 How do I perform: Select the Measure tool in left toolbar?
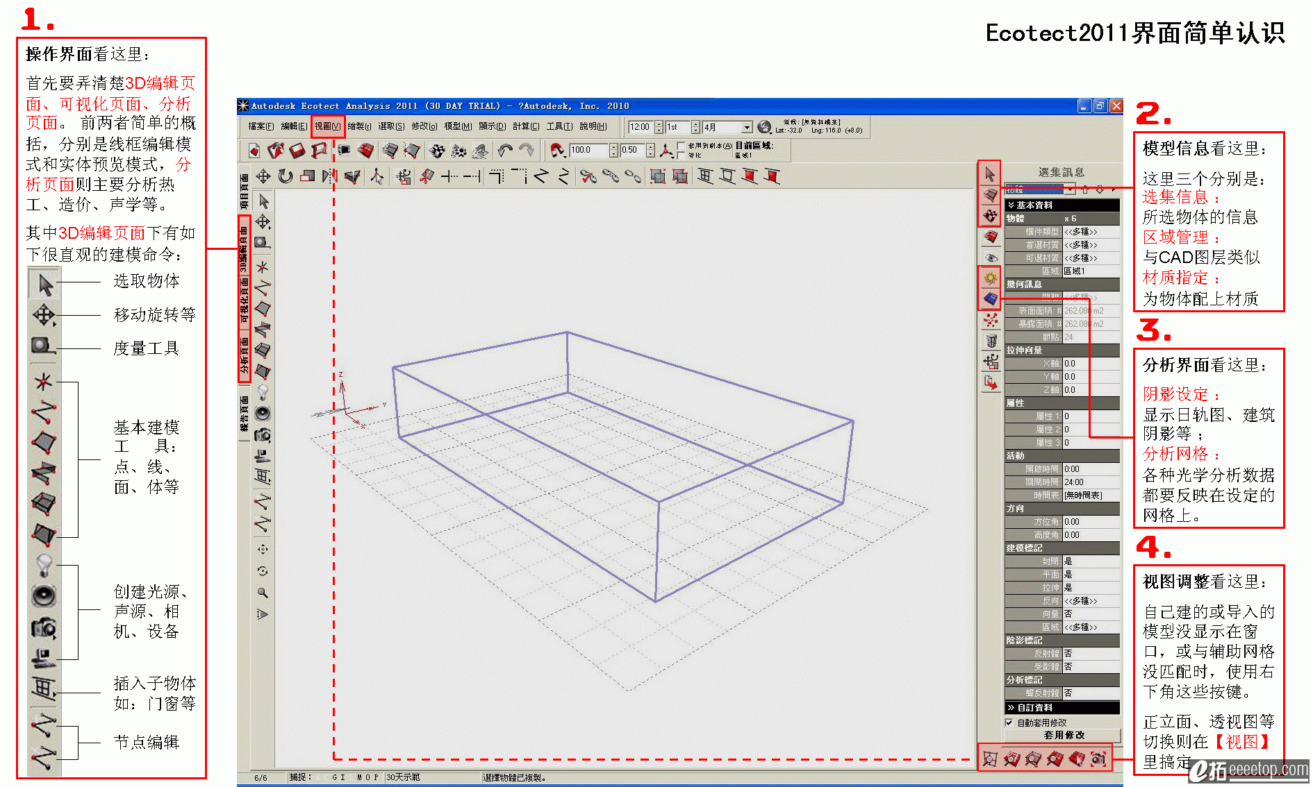click(x=263, y=242)
